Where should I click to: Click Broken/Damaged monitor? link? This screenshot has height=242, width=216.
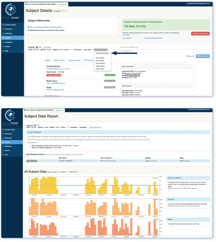[154, 38]
